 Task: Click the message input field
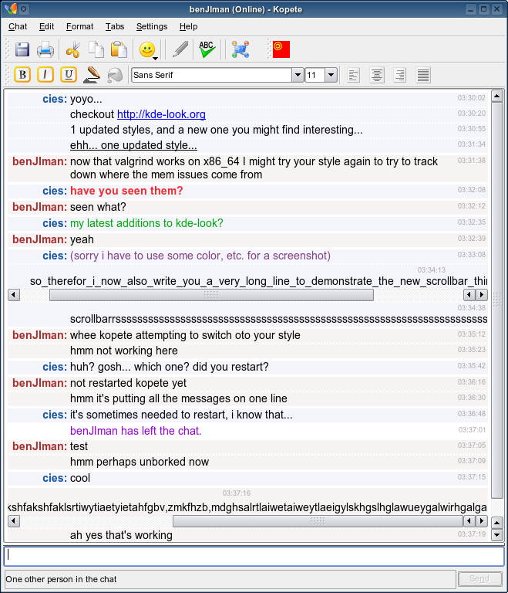(254, 556)
